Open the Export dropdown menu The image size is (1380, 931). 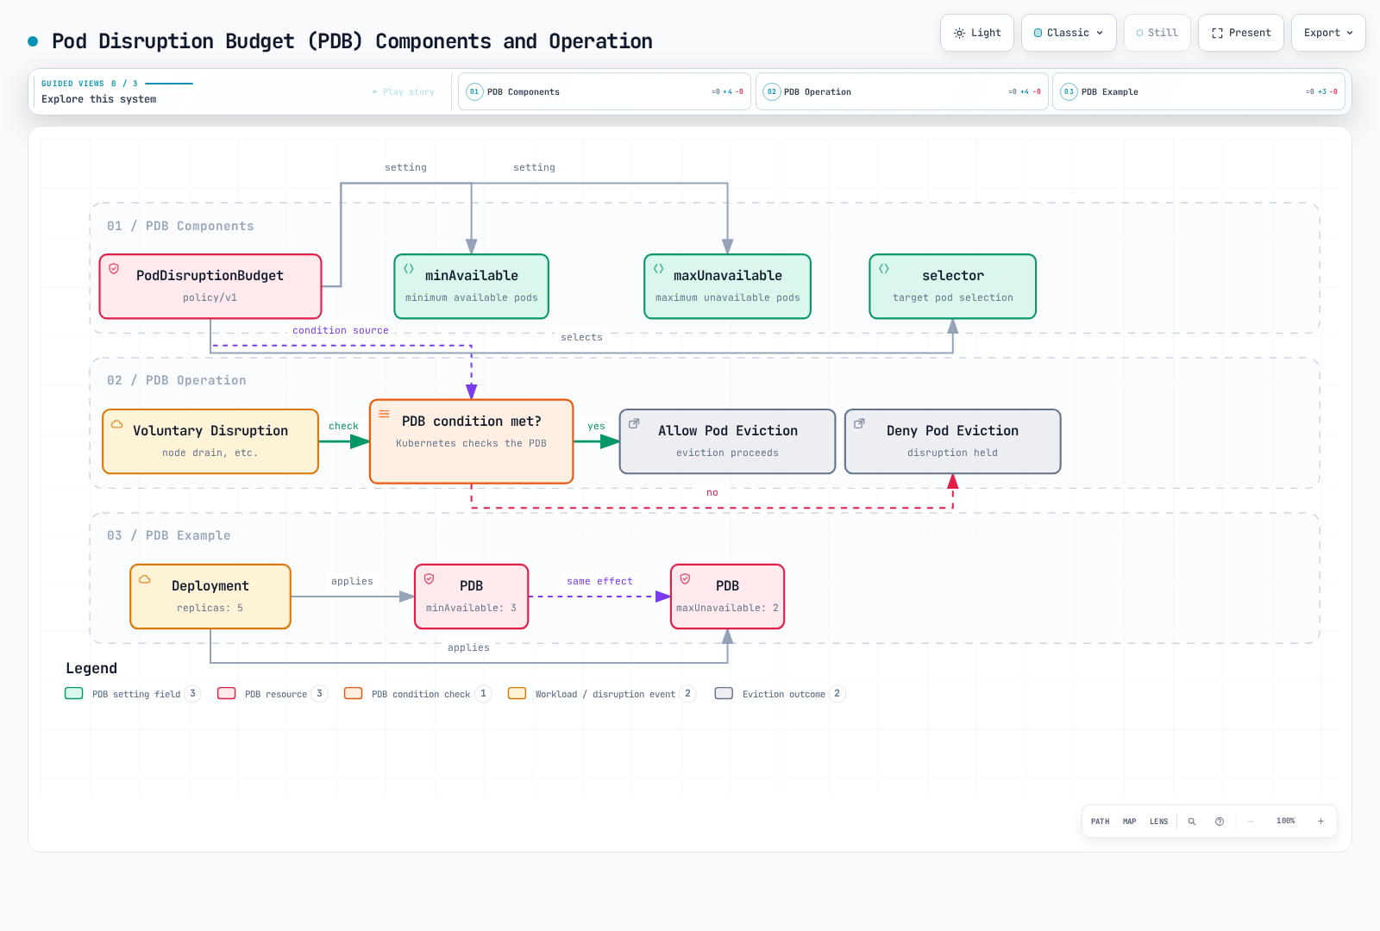tap(1328, 33)
